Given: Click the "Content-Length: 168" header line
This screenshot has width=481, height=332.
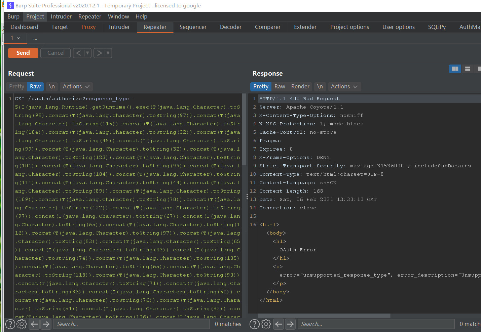Looking at the screenshot, I should click(291, 191).
